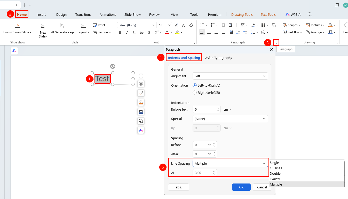Screen dimensions: 348x199
Task: Click the search magnifier icon
Action: pyautogui.click(x=310, y=14)
